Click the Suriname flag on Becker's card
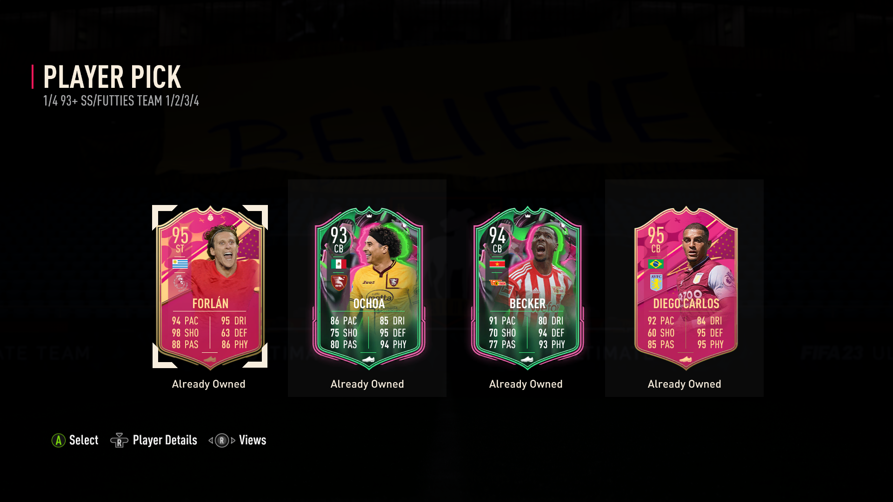This screenshot has width=893, height=502. 497,264
